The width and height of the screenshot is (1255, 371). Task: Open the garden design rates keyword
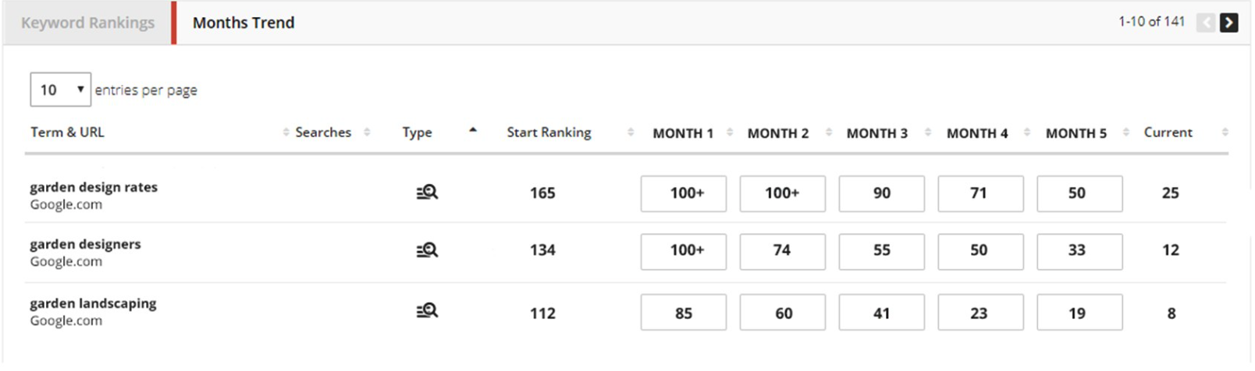coord(94,187)
